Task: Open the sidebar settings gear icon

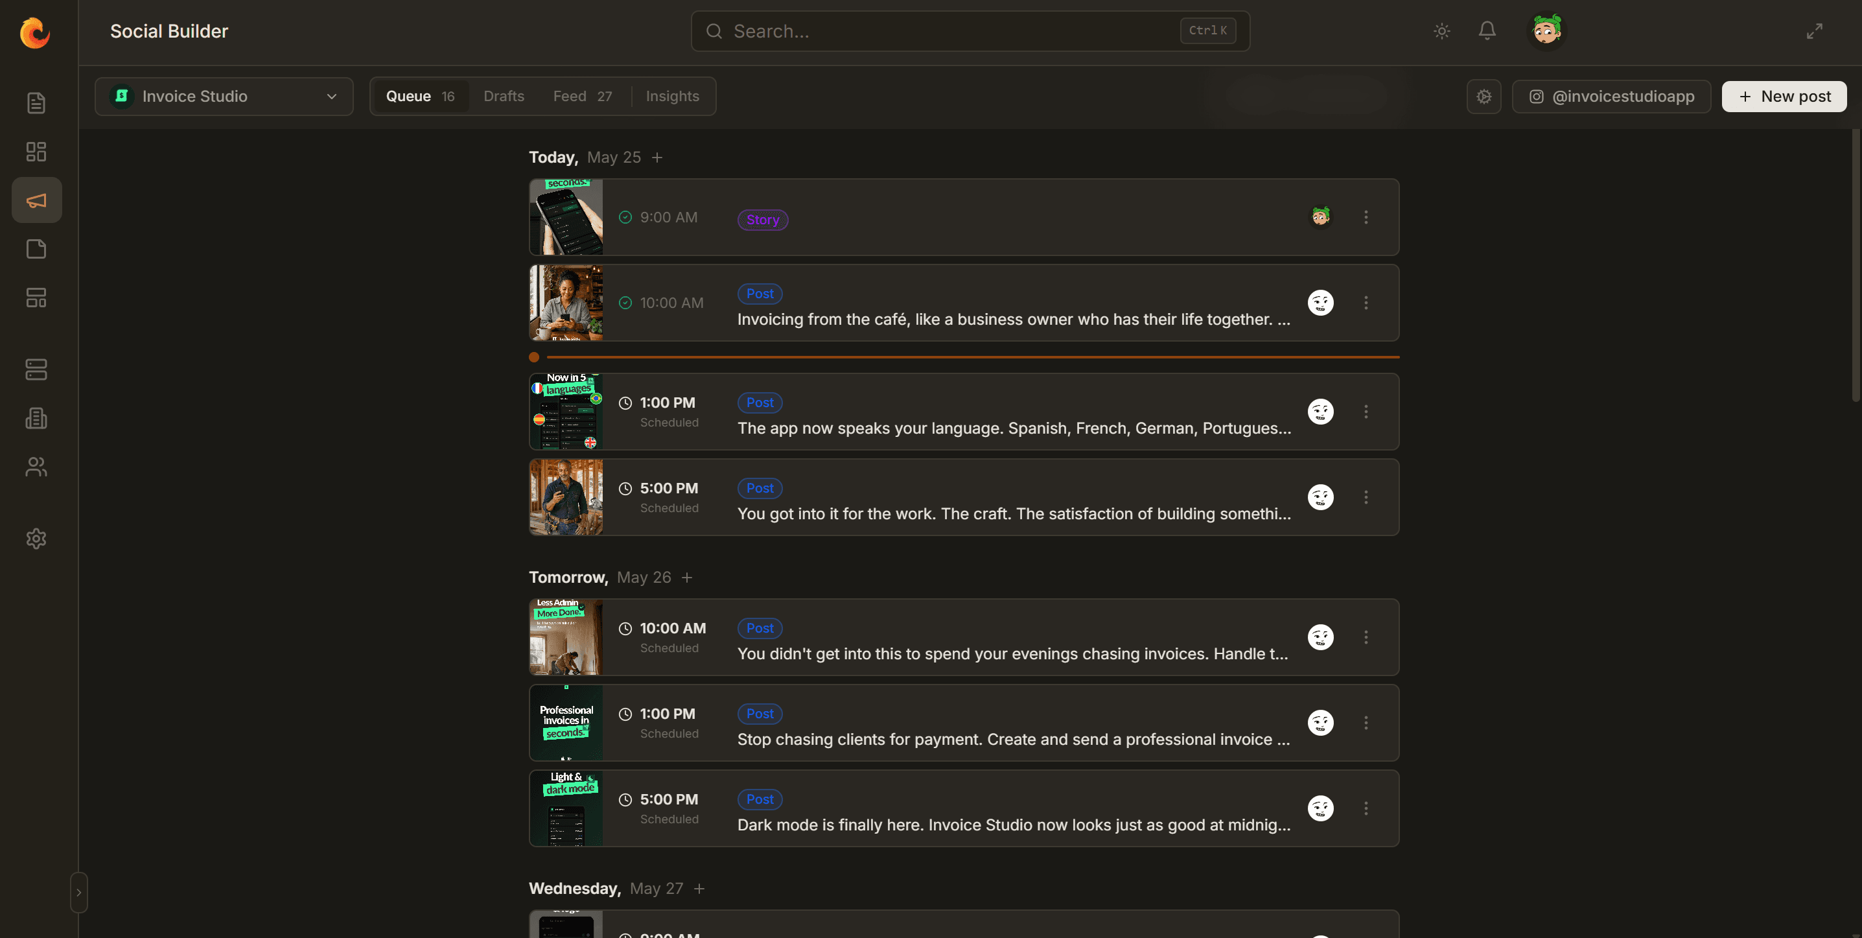Action: click(36, 539)
